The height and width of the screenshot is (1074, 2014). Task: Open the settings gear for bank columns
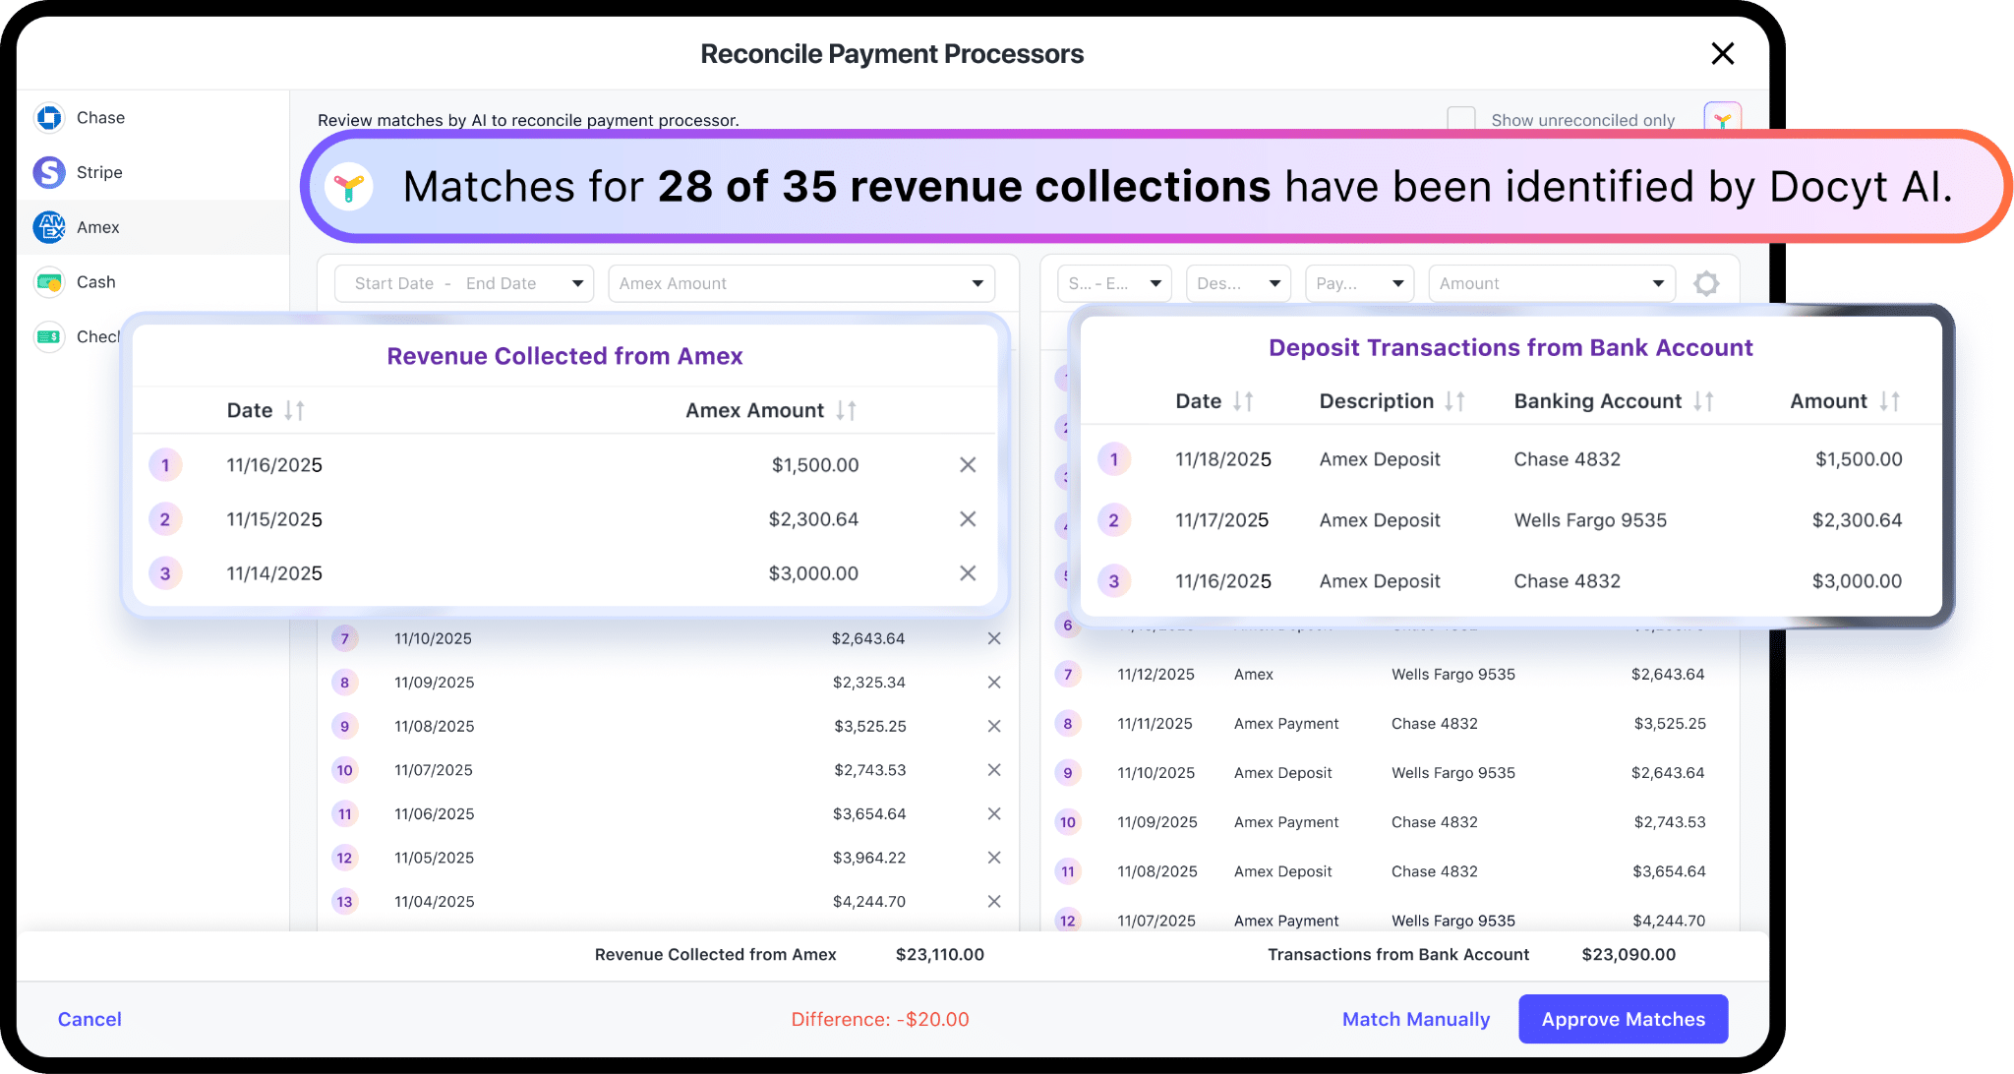(1706, 283)
